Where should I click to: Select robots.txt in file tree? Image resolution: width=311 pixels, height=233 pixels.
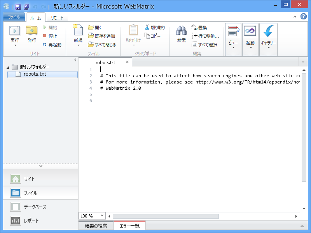click(42, 74)
